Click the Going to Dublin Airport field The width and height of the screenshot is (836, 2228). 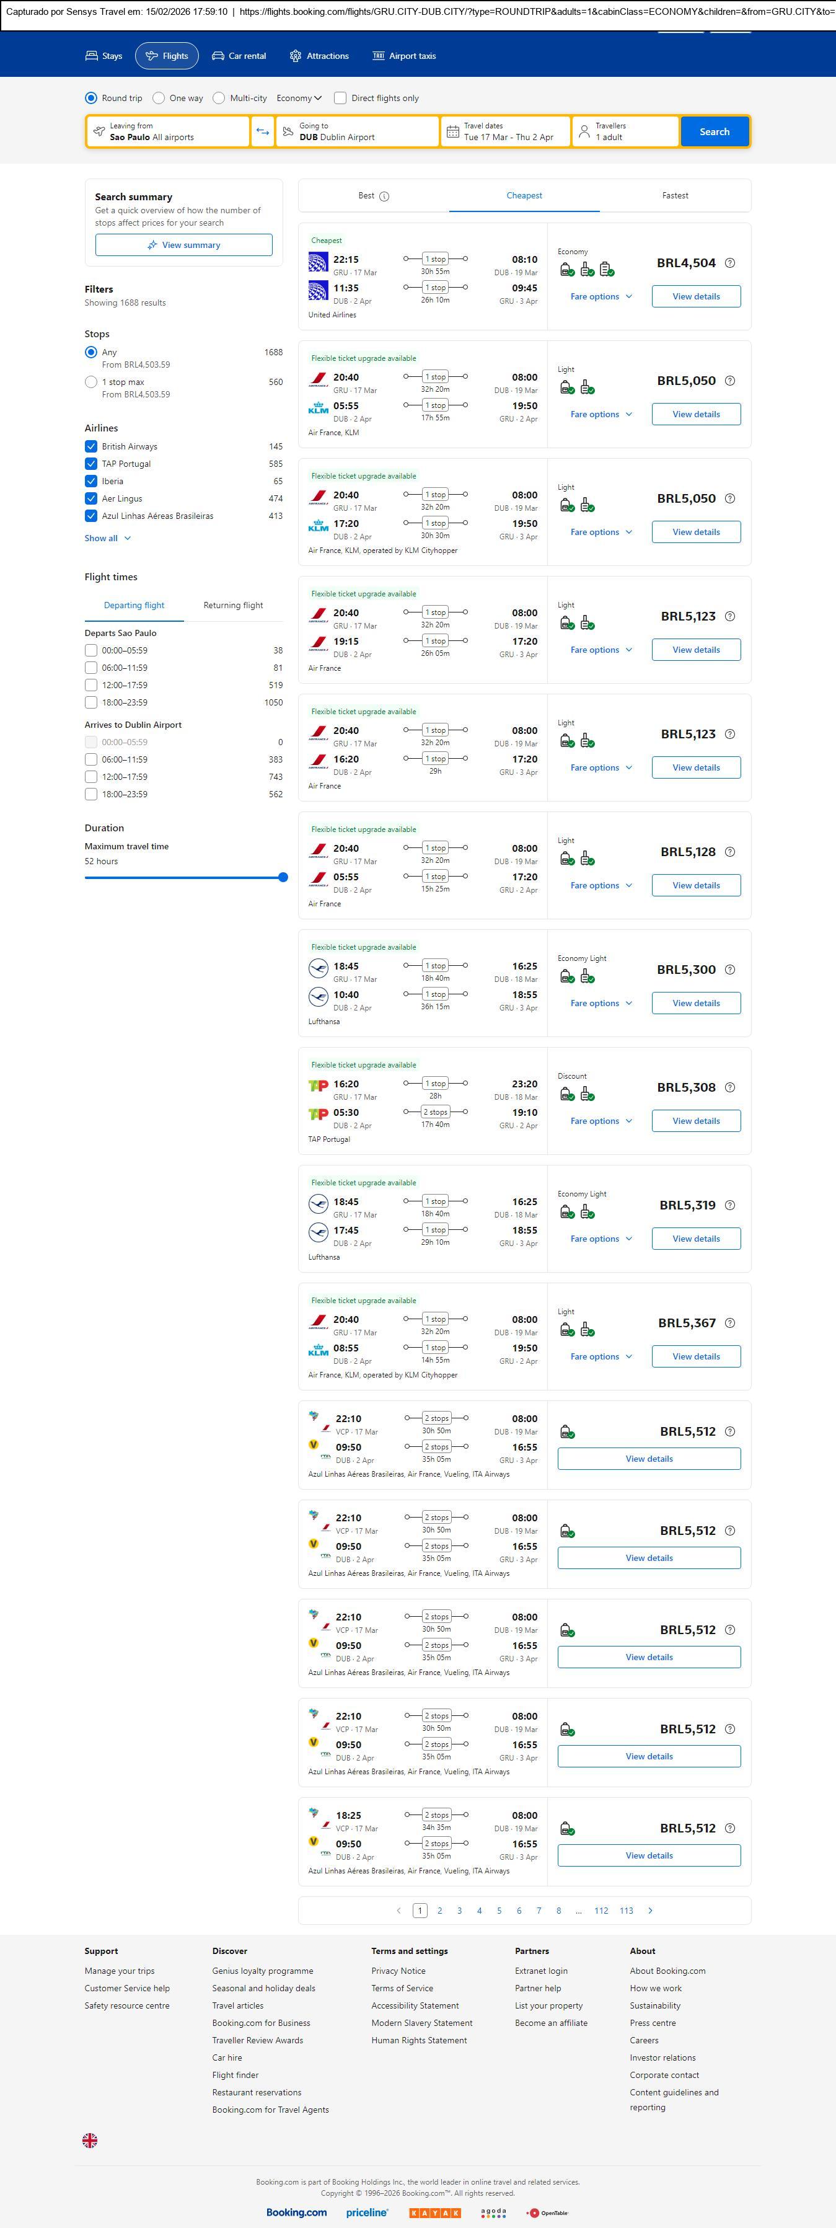358,131
